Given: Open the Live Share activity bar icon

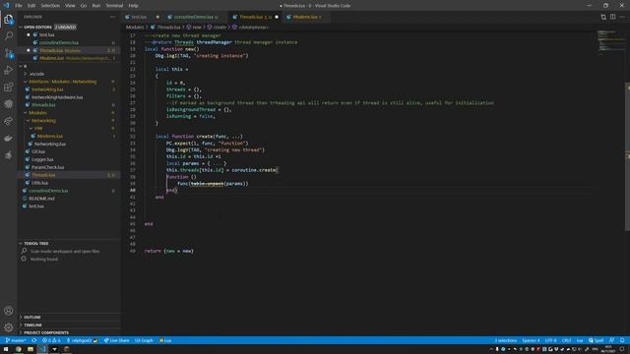Looking at the screenshot, I should pos(9,121).
